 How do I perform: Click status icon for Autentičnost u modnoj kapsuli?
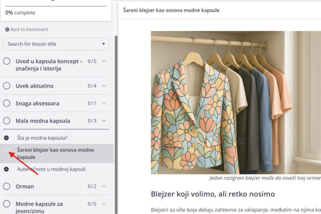(x=6, y=169)
